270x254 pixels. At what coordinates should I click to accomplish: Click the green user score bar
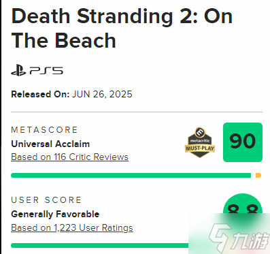100,246
